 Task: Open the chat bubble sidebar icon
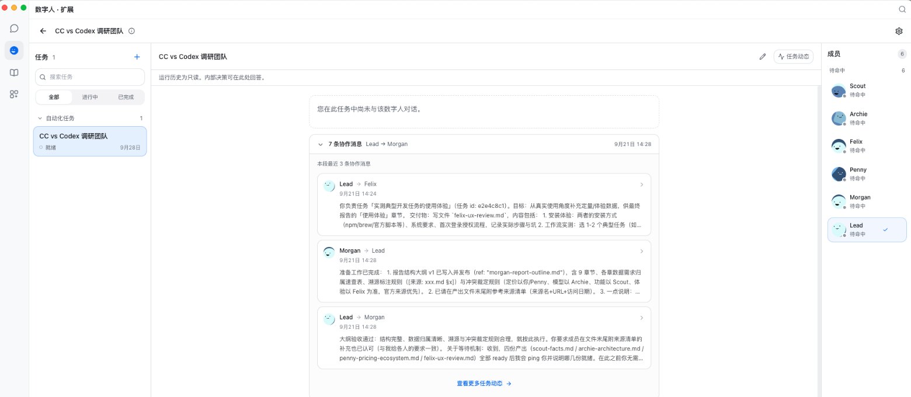click(14, 29)
